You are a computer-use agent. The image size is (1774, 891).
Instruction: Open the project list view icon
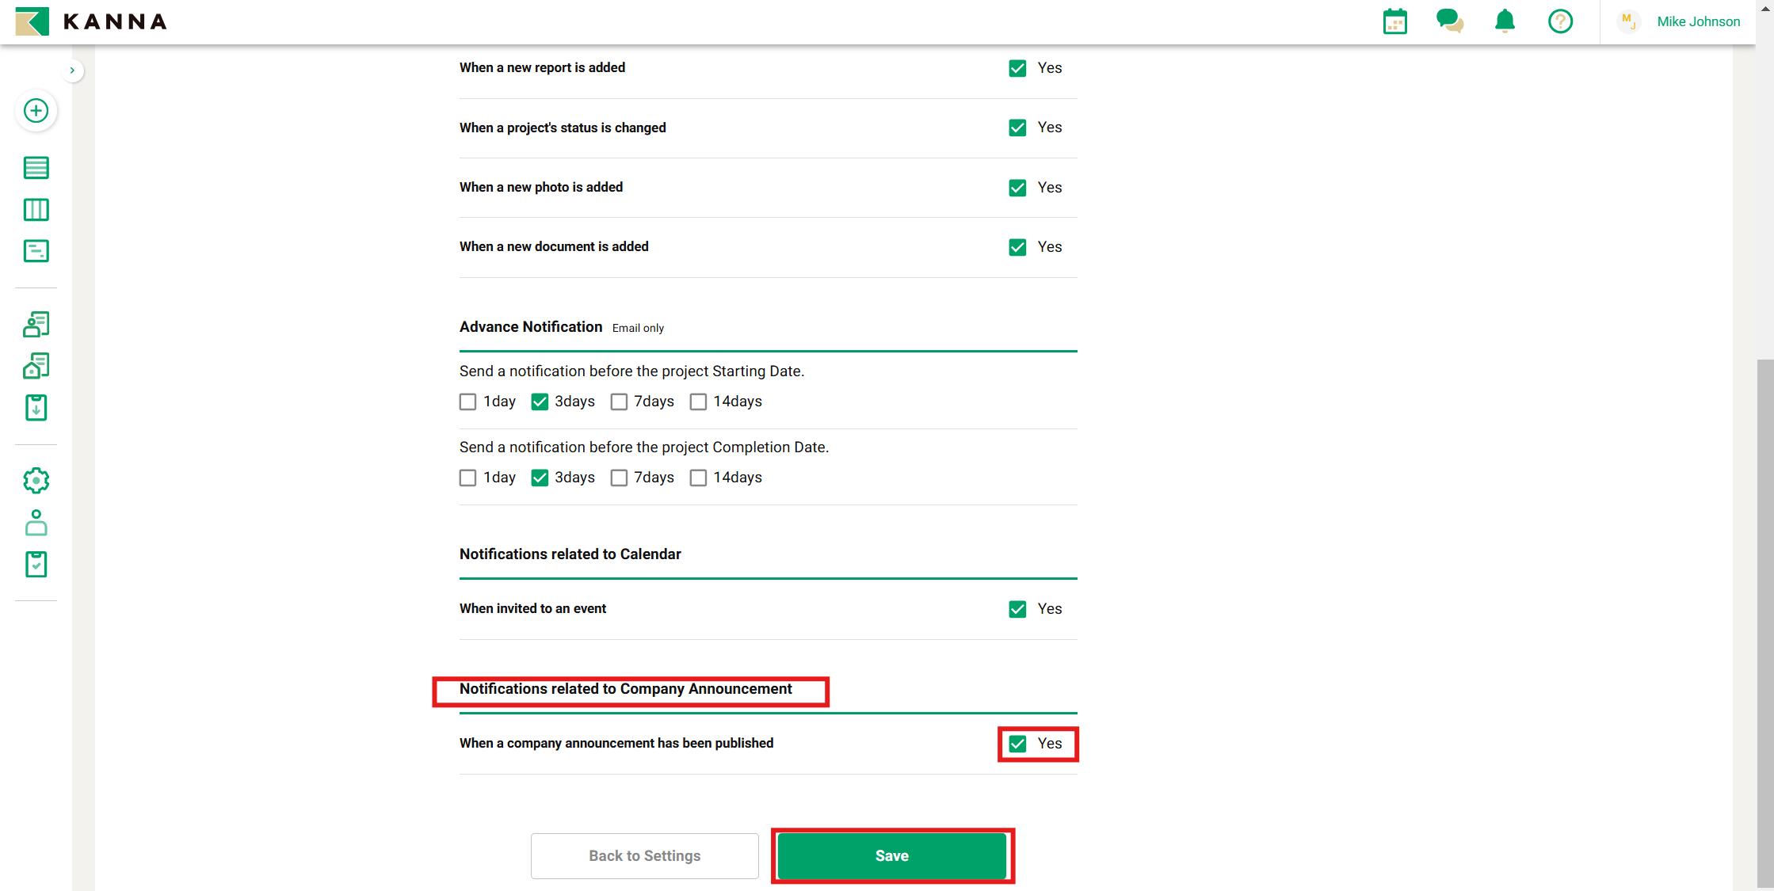click(36, 168)
